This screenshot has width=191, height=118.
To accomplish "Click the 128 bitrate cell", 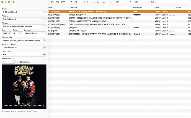I will (189, 34).
